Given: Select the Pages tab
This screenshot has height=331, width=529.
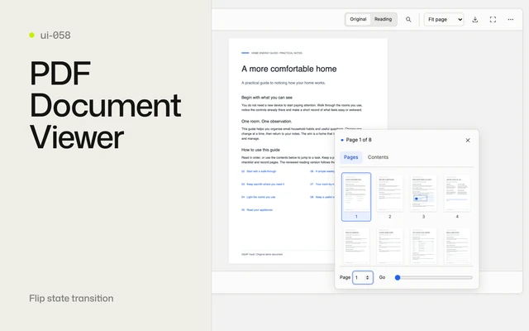Looking at the screenshot, I should coord(350,157).
